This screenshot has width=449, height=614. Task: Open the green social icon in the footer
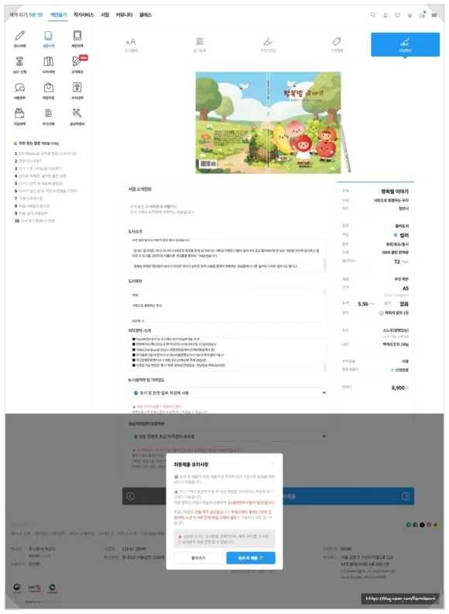click(x=408, y=525)
